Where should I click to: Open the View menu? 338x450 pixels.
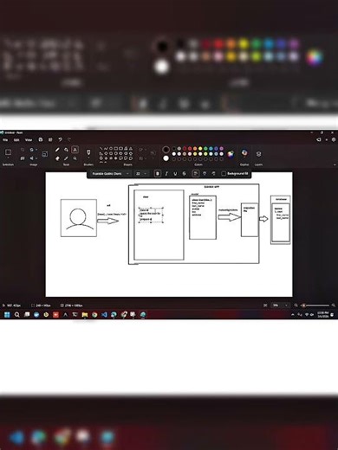pyautogui.click(x=29, y=139)
